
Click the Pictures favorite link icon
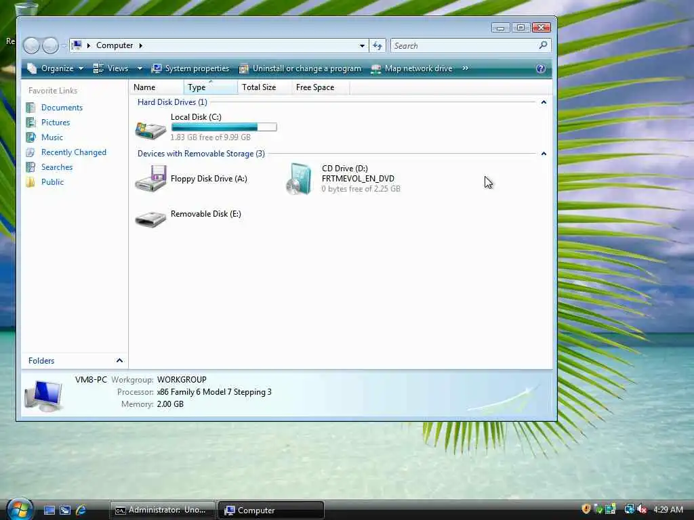click(x=30, y=123)
